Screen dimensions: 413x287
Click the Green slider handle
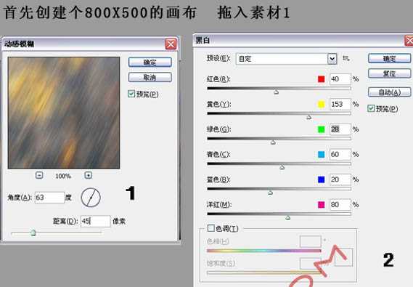click(273, 142)
